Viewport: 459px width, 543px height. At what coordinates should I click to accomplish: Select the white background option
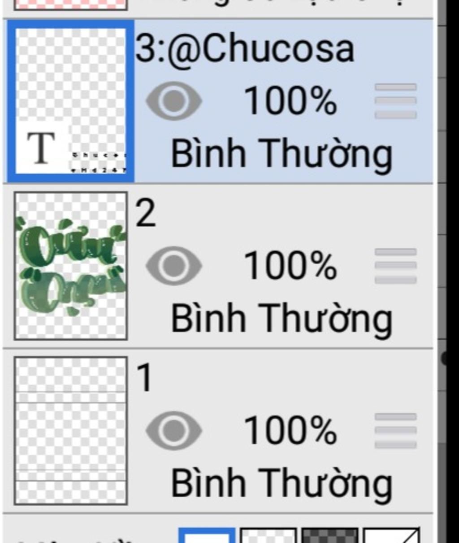tap(207, 535)
